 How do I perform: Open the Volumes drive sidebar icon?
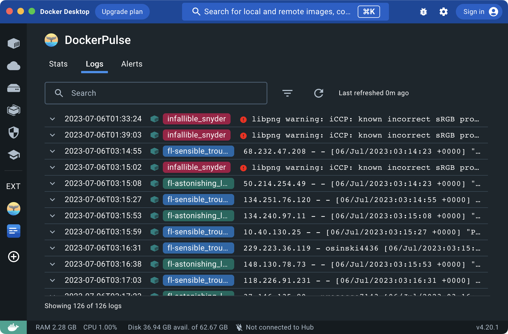point(13,88)
